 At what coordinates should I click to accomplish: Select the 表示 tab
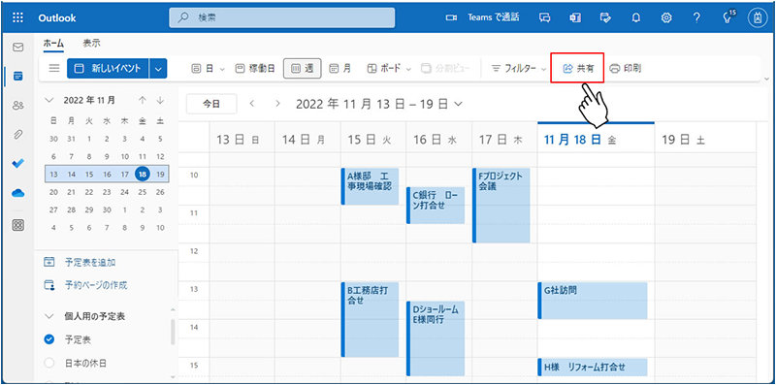pos(91,44)
